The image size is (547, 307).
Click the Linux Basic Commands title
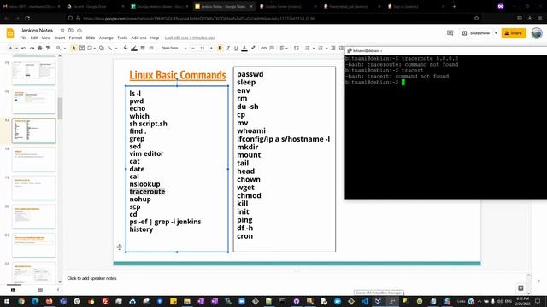click(178, 75)
